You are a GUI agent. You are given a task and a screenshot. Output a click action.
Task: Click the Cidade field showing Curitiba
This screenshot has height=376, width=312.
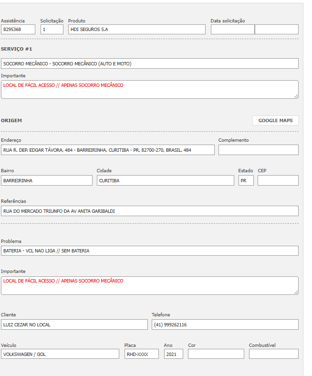coord(165,180)
